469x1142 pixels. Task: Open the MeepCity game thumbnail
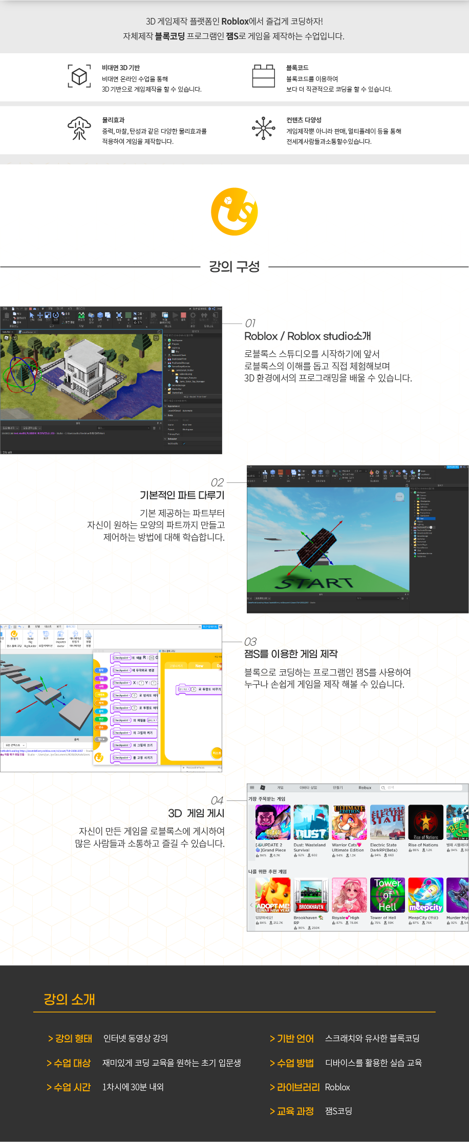click(x=425, y=895)
